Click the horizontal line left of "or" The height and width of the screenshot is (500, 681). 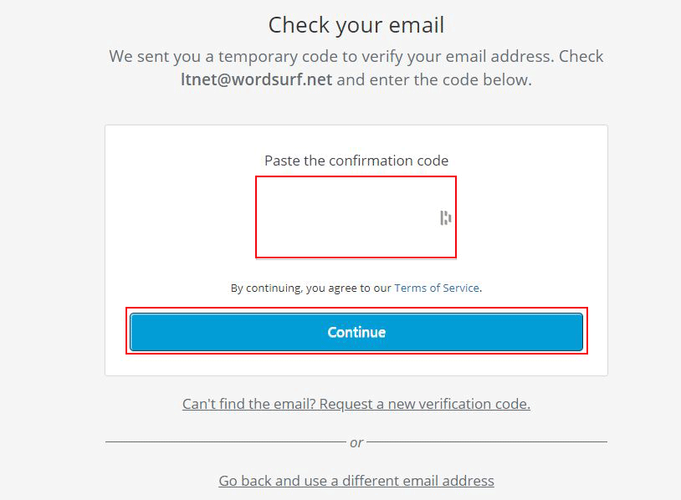[226, 441]
